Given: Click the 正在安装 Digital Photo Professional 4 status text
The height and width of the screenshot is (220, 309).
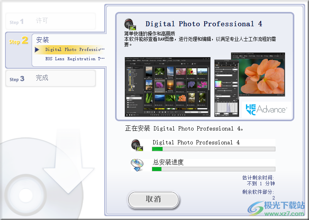Looking at the screenshot, I should pos(184,129).
